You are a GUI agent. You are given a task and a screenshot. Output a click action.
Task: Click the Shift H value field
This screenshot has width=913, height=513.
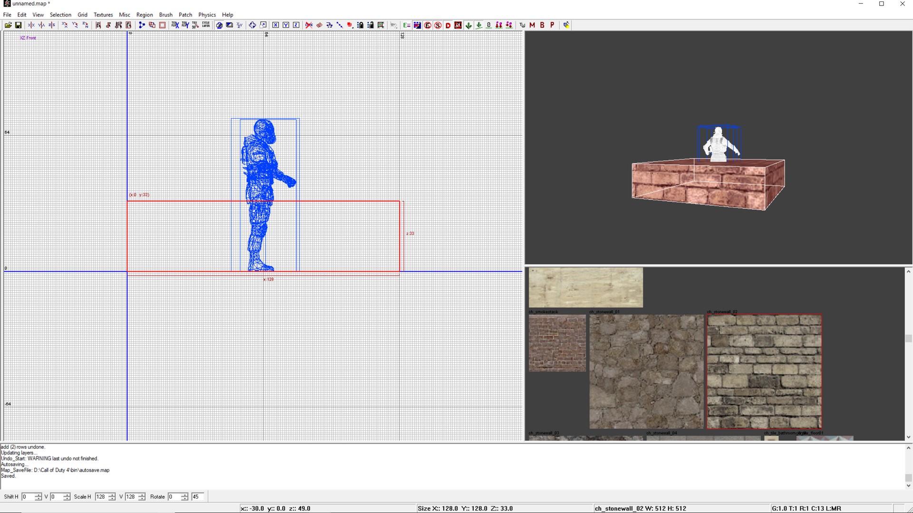click(28, 497)
